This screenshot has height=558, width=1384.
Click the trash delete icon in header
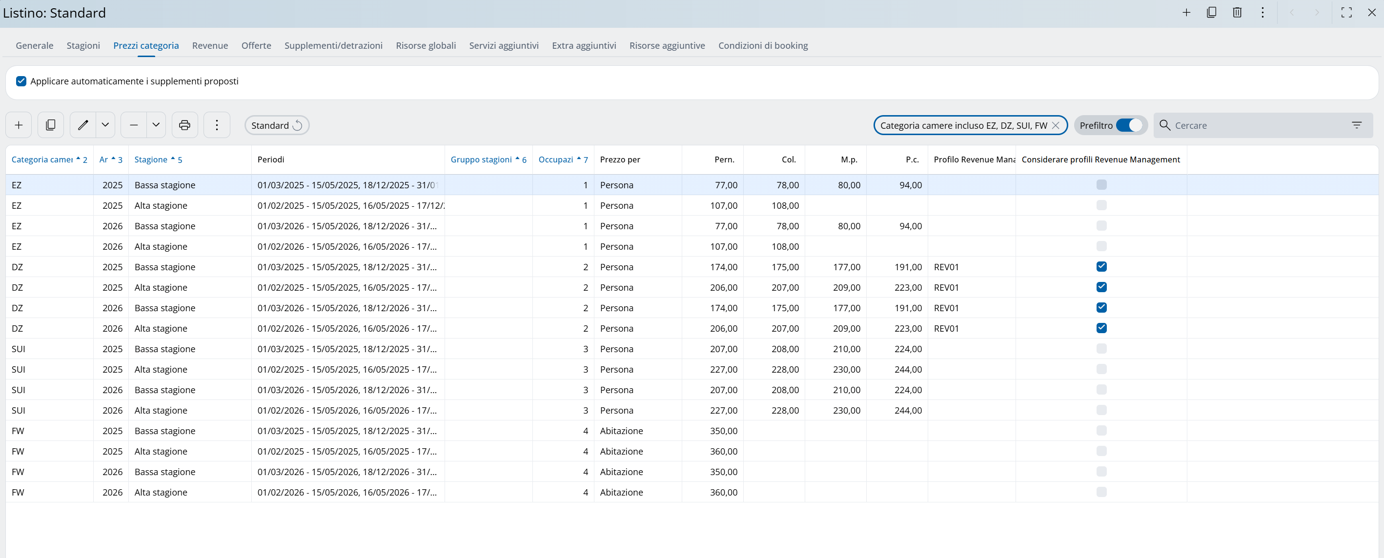click(1237, 12)
